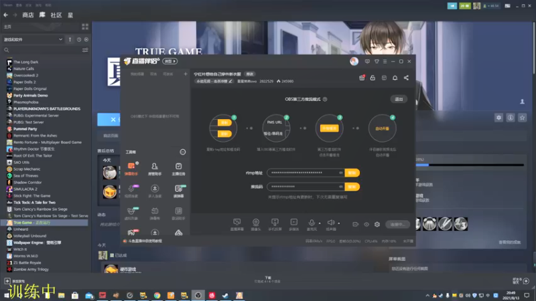Screen dimensions: 536x301
Task: Open game info icon on Steam game page
Action: (511, 118)
